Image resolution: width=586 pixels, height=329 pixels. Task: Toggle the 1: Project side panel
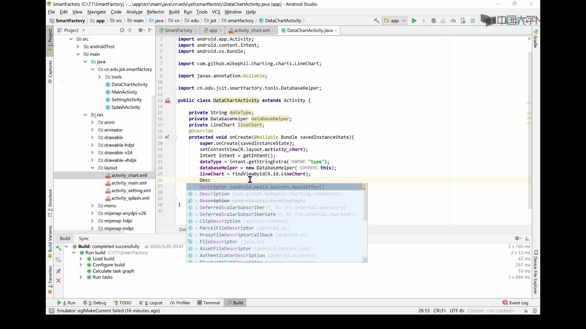(x=50, y=41)
